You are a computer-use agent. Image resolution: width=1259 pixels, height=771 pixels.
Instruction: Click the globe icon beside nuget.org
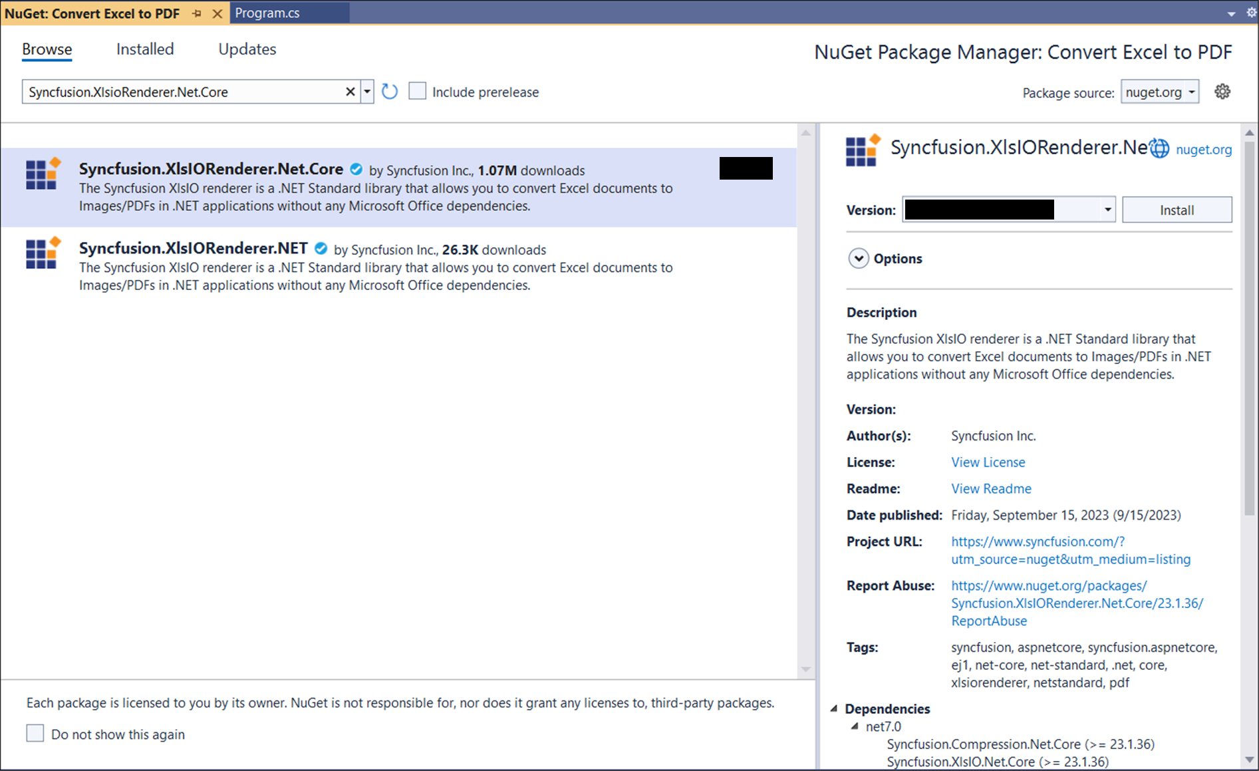[x=1160, y=148]
